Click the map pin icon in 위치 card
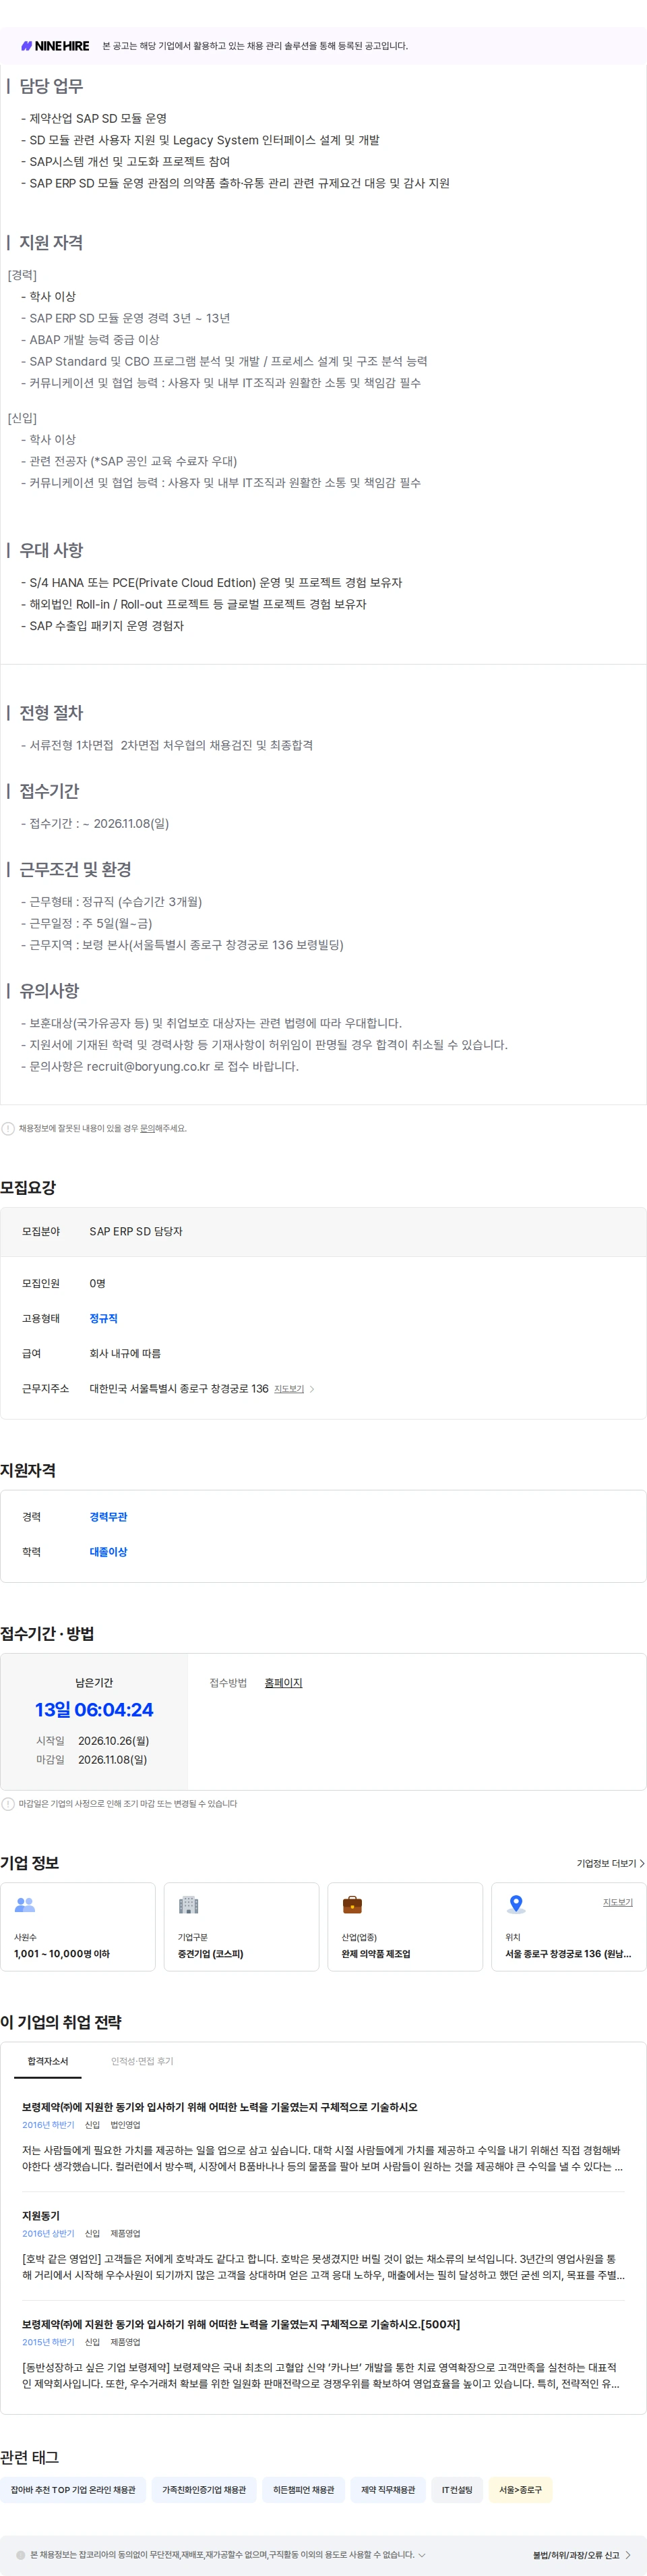Image resolution: width=647 pixels, height=2576 pixels. pos(515,1905)
